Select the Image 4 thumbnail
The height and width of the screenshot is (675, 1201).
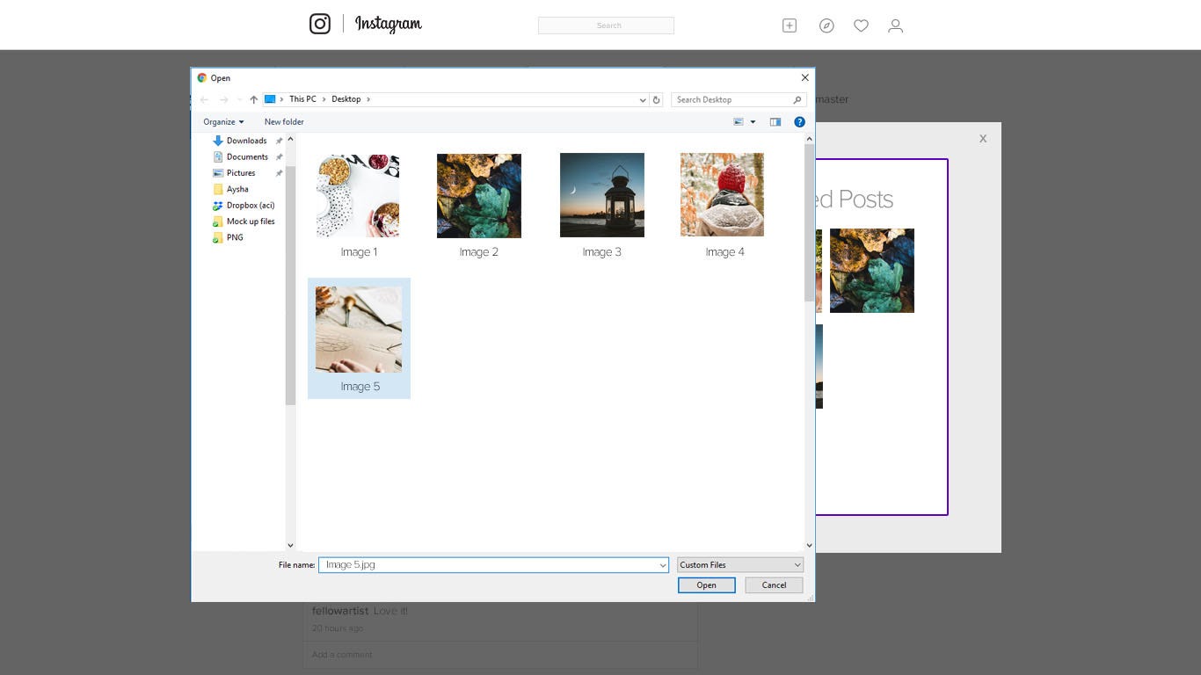(722, 195)
